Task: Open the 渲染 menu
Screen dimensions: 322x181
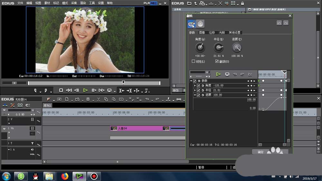Action: [83, 3]
